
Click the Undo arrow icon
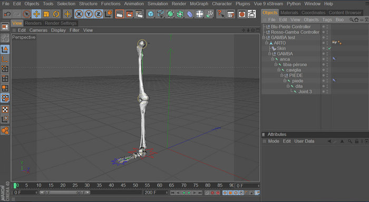pyautogui.click(x=7, y=14)
